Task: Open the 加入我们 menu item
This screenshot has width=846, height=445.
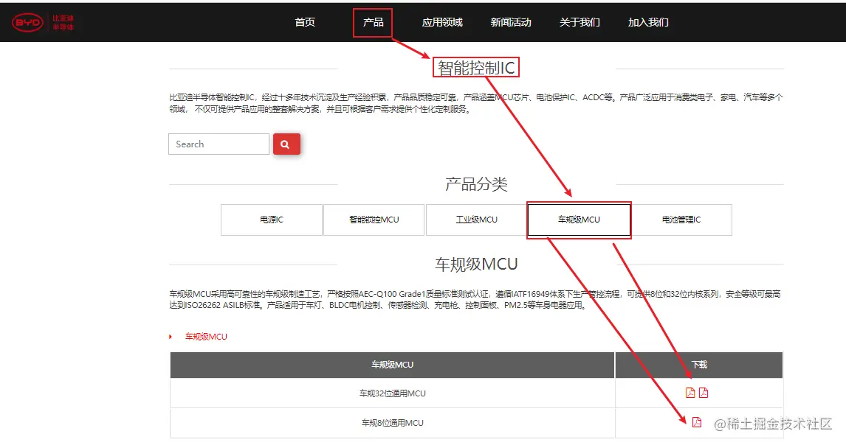Action: pos(648,22)
